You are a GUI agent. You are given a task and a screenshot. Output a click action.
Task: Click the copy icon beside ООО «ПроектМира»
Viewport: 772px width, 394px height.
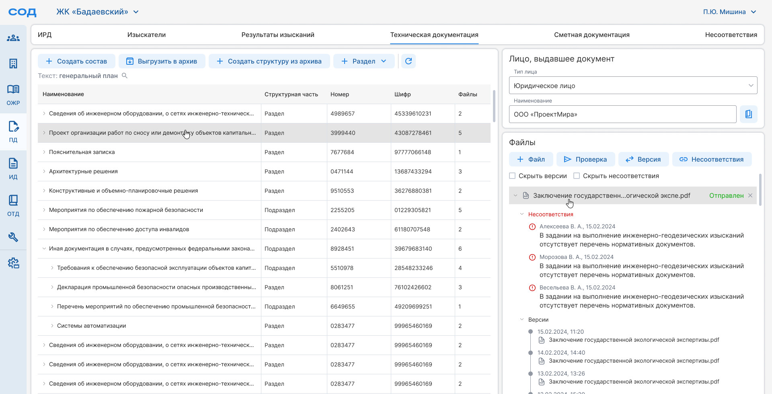click(x=749, y=114)
